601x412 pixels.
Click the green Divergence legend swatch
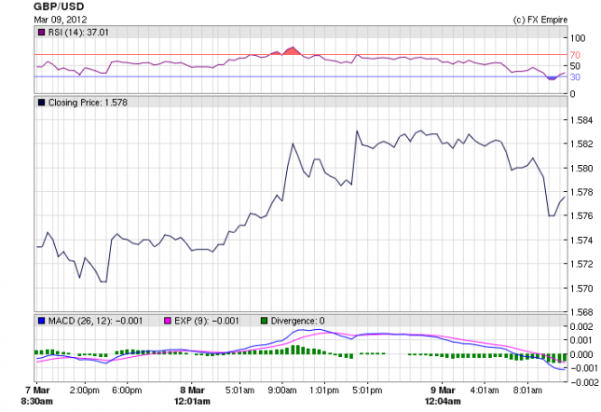point(264,321)
